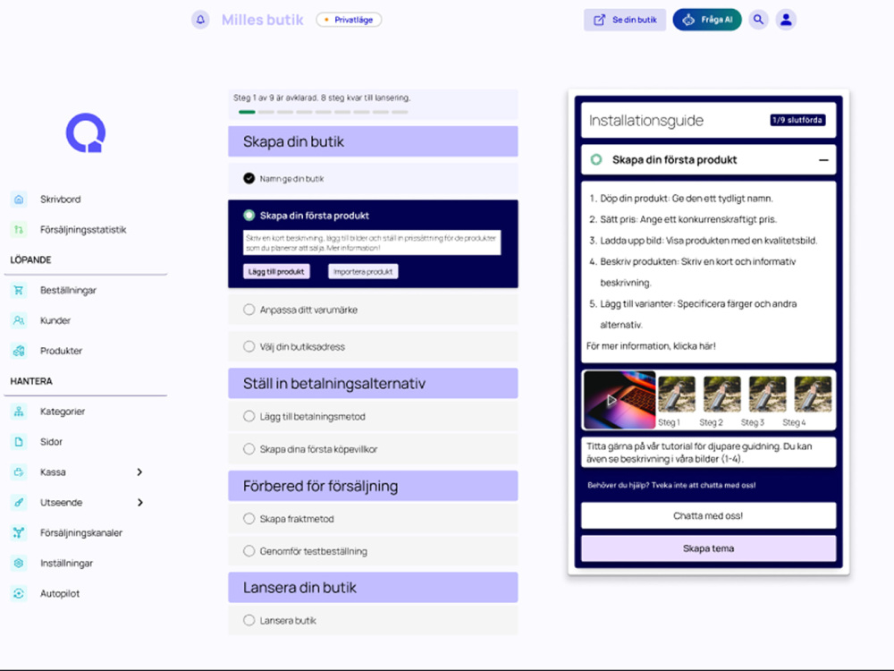Open the Steg 2 thumbnail image
Screen dimensions: 894x671
click(721, 394)
